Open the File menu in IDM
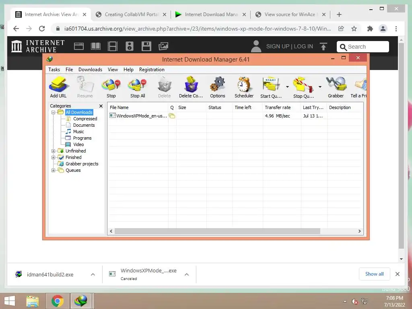Screen dimensions: 412x309 click(69, 70)
